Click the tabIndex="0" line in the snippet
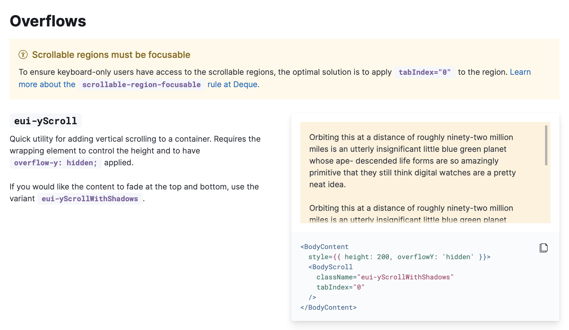The image size is (569, 330). (340, 287)
